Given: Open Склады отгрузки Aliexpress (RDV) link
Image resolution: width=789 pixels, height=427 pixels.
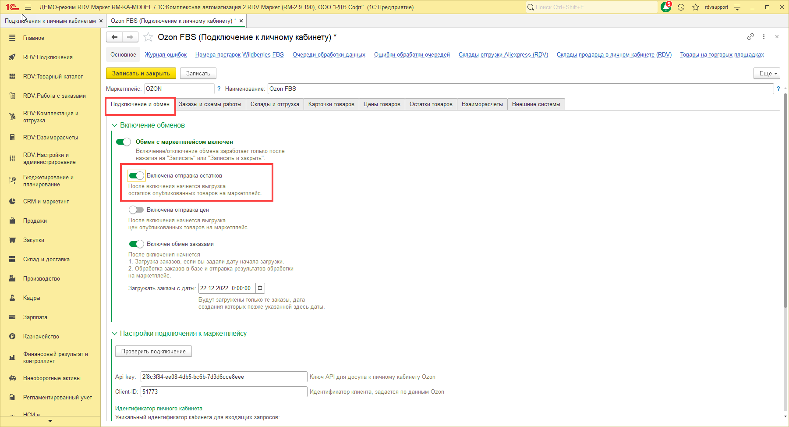Looking at the screenshot, I should click(x=503, y=54).
